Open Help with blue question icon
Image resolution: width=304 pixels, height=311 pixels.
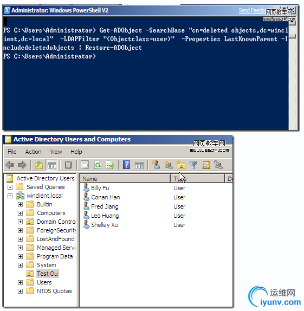[127, 165]
